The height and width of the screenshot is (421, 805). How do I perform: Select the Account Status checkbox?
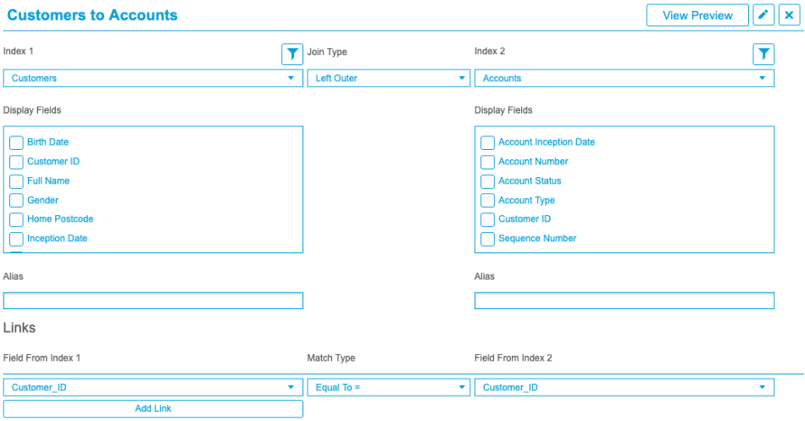pos(487,181)
